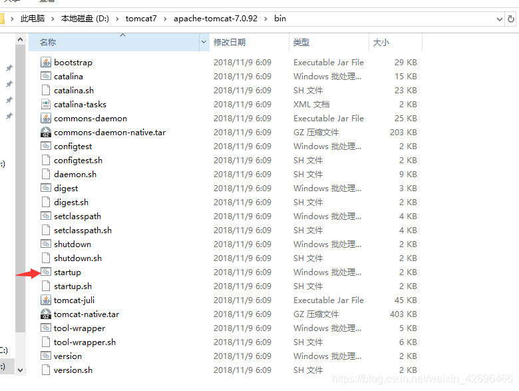This screenshot has width=519, height=391.
Task: Click the setclasspath.sh file icon
Action: point(46,230)
